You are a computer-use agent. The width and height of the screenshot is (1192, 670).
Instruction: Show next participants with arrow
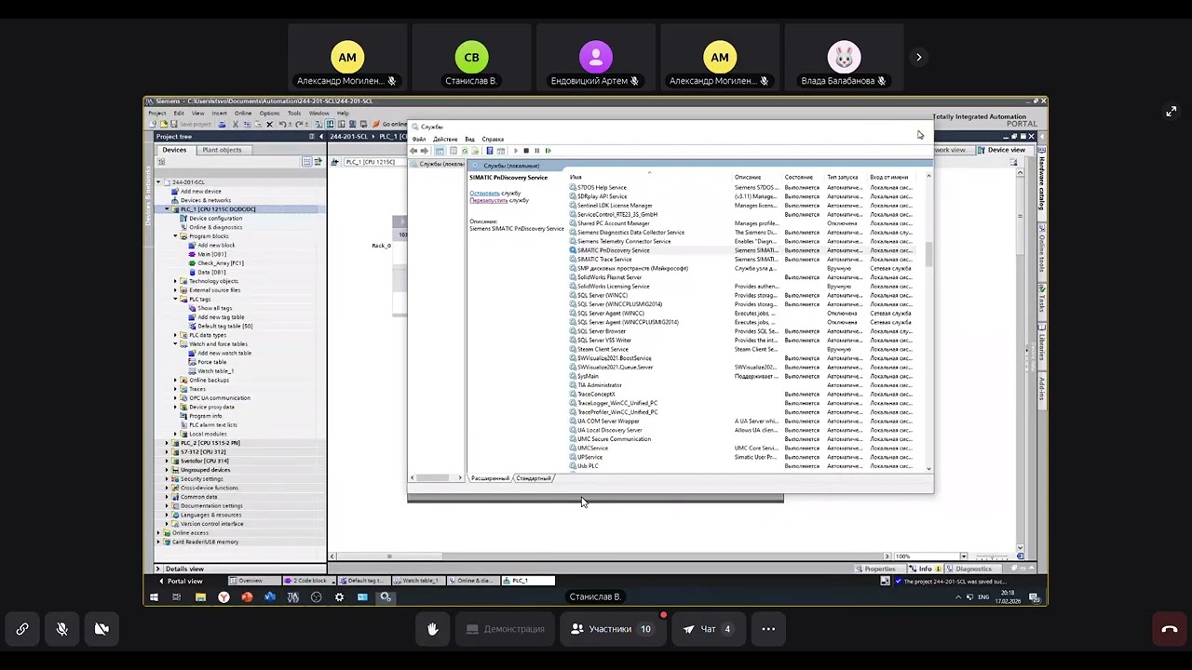point(918,58)
